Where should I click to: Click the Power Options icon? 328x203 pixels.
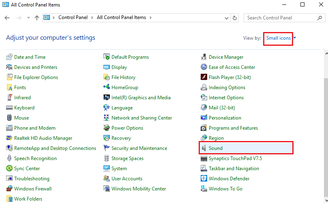[107, 128]
